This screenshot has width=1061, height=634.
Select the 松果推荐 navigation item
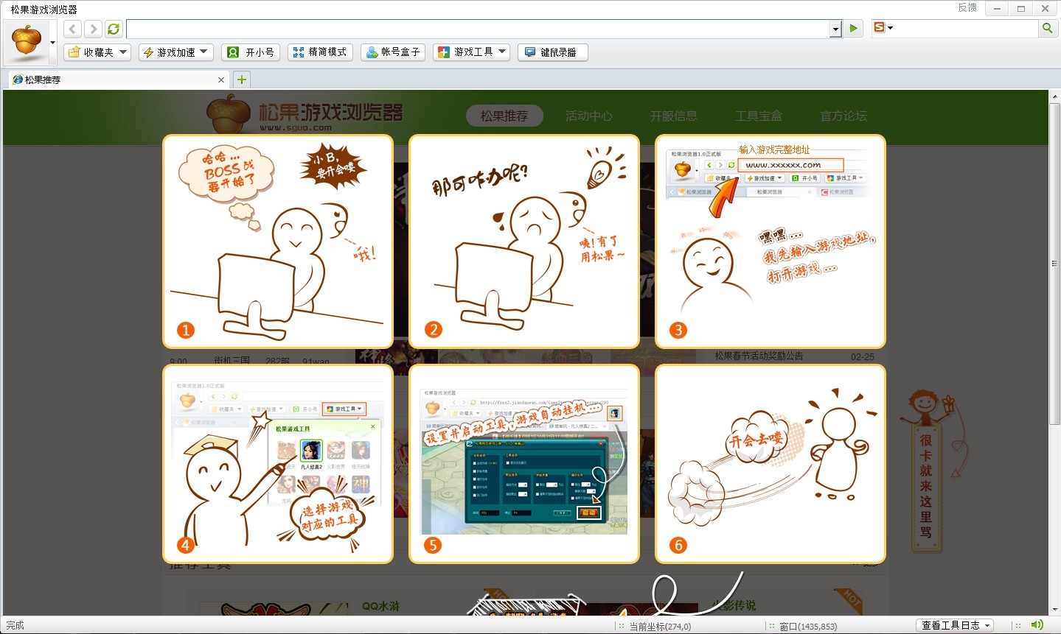tap(504, 116)
